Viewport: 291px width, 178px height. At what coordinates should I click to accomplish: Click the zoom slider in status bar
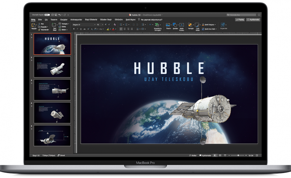[238, 156]
